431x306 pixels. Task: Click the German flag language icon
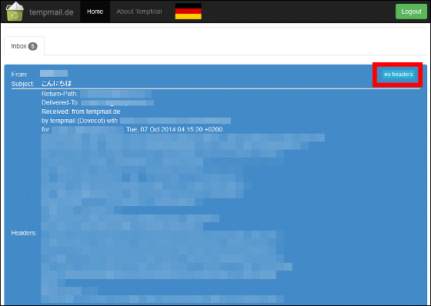[x=189, y=12]
